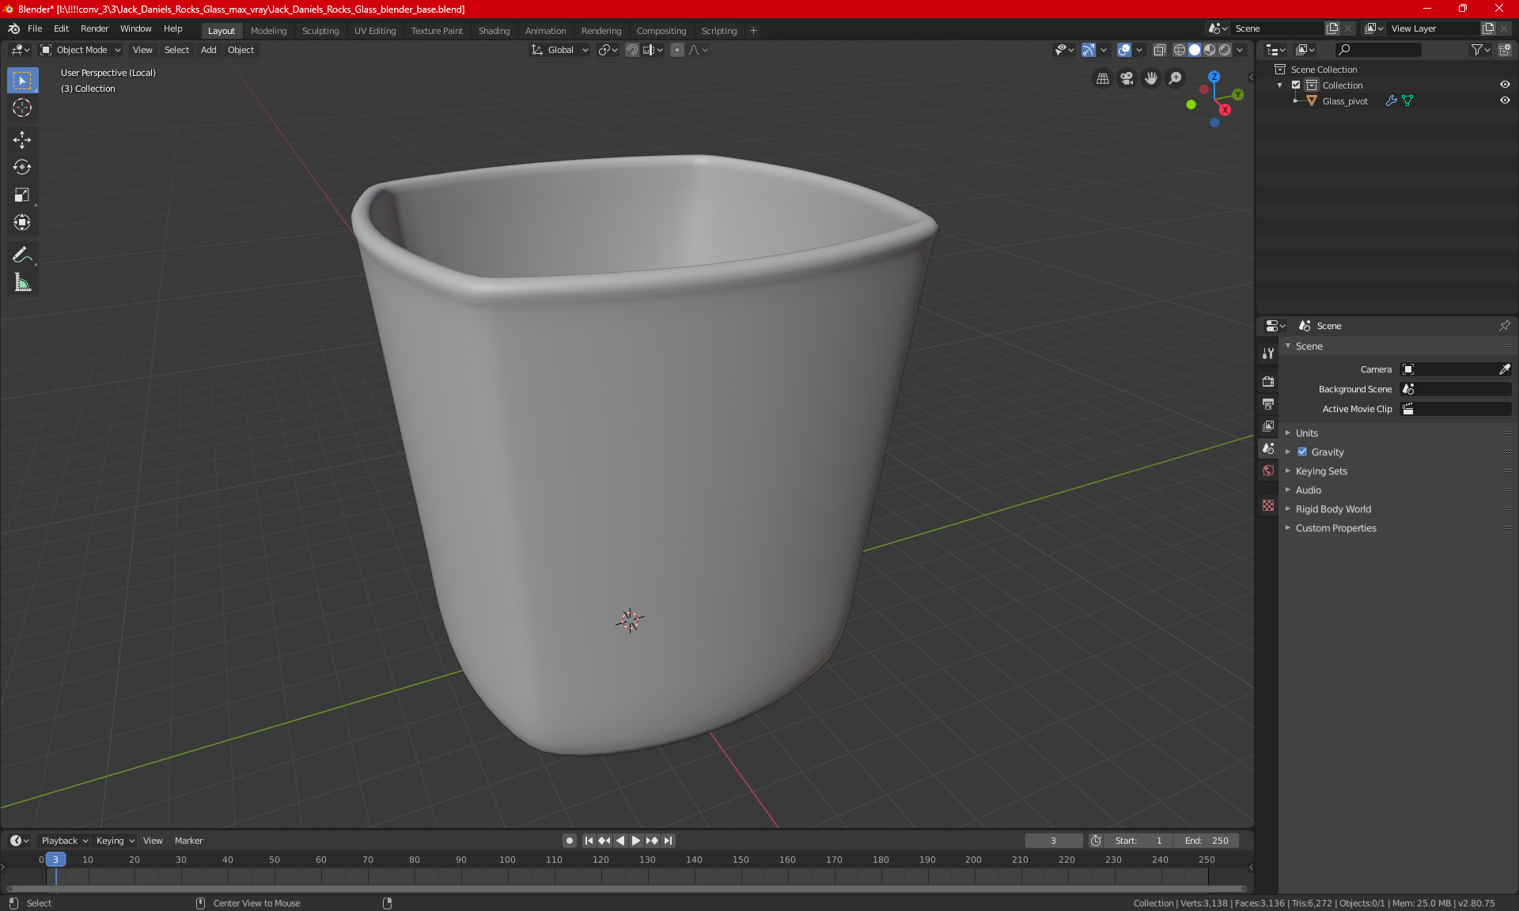This screenshot has width=1519, height=911.
Task: Expand the Units panel
Action: [1307, 433]
